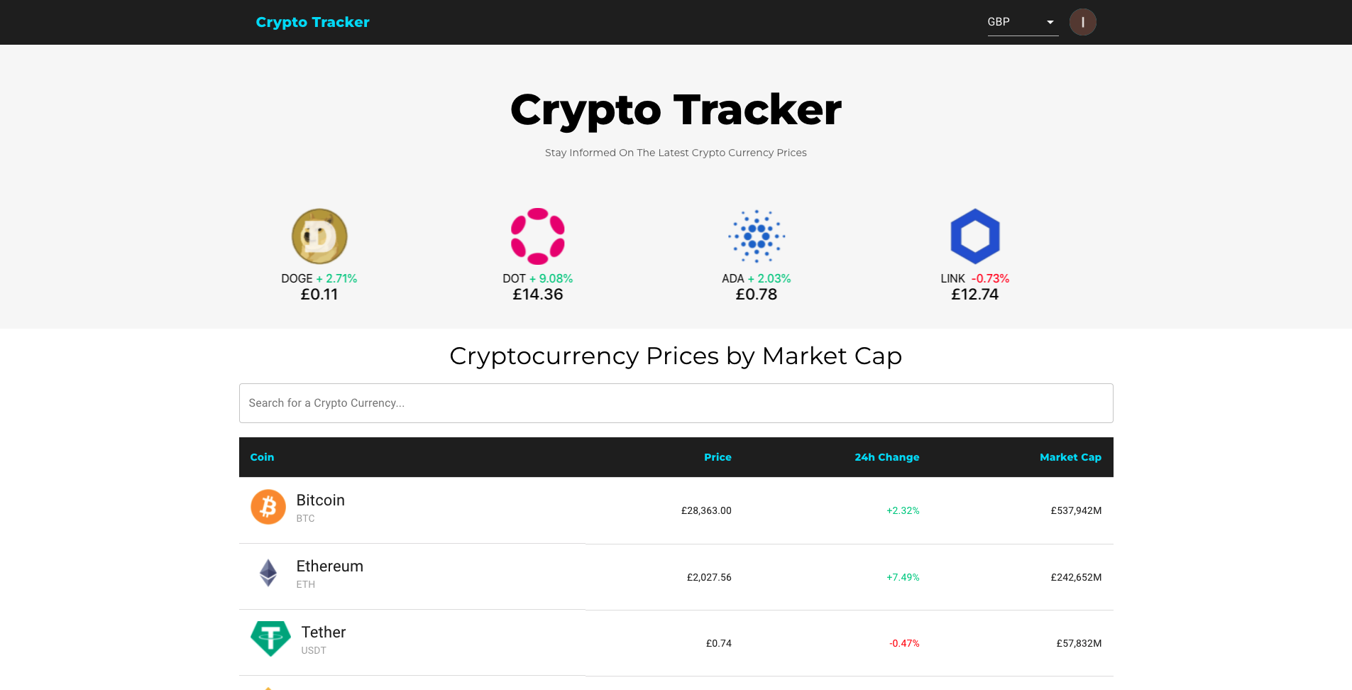Click the DOGE £0.11 price label
The width and height of the screenshot is (1352, 690).
(x=319, y=295)
